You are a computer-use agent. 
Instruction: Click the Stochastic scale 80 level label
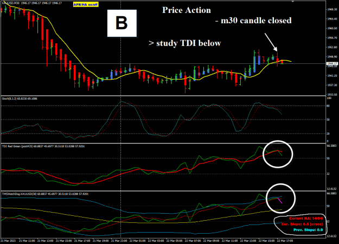[328, 105]
